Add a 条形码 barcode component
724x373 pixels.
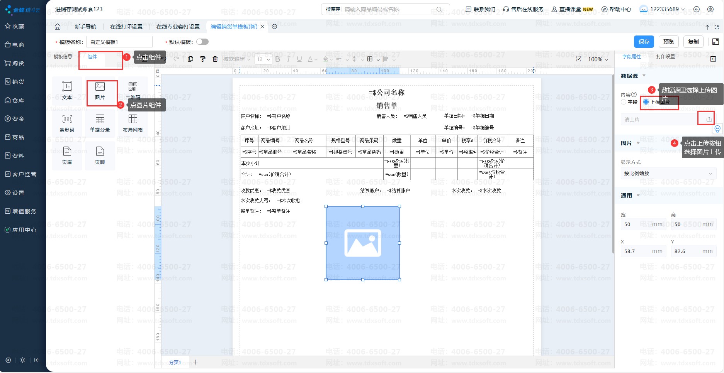click(x=67, y=123)
